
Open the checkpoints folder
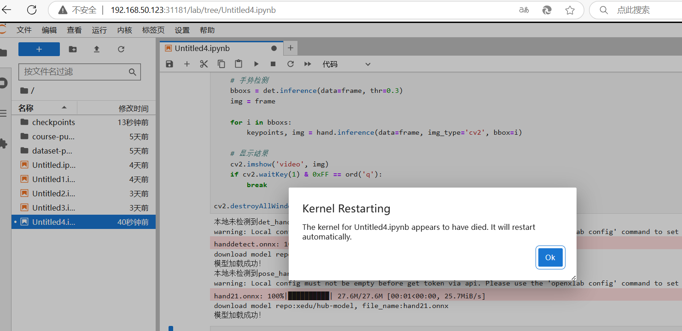tap(53, 122)
